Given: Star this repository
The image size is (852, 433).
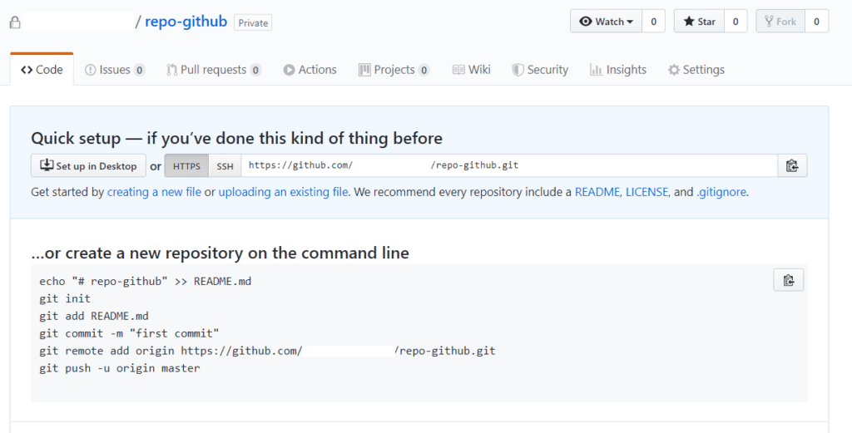Looking at the screenshot, I should point(699,22).
